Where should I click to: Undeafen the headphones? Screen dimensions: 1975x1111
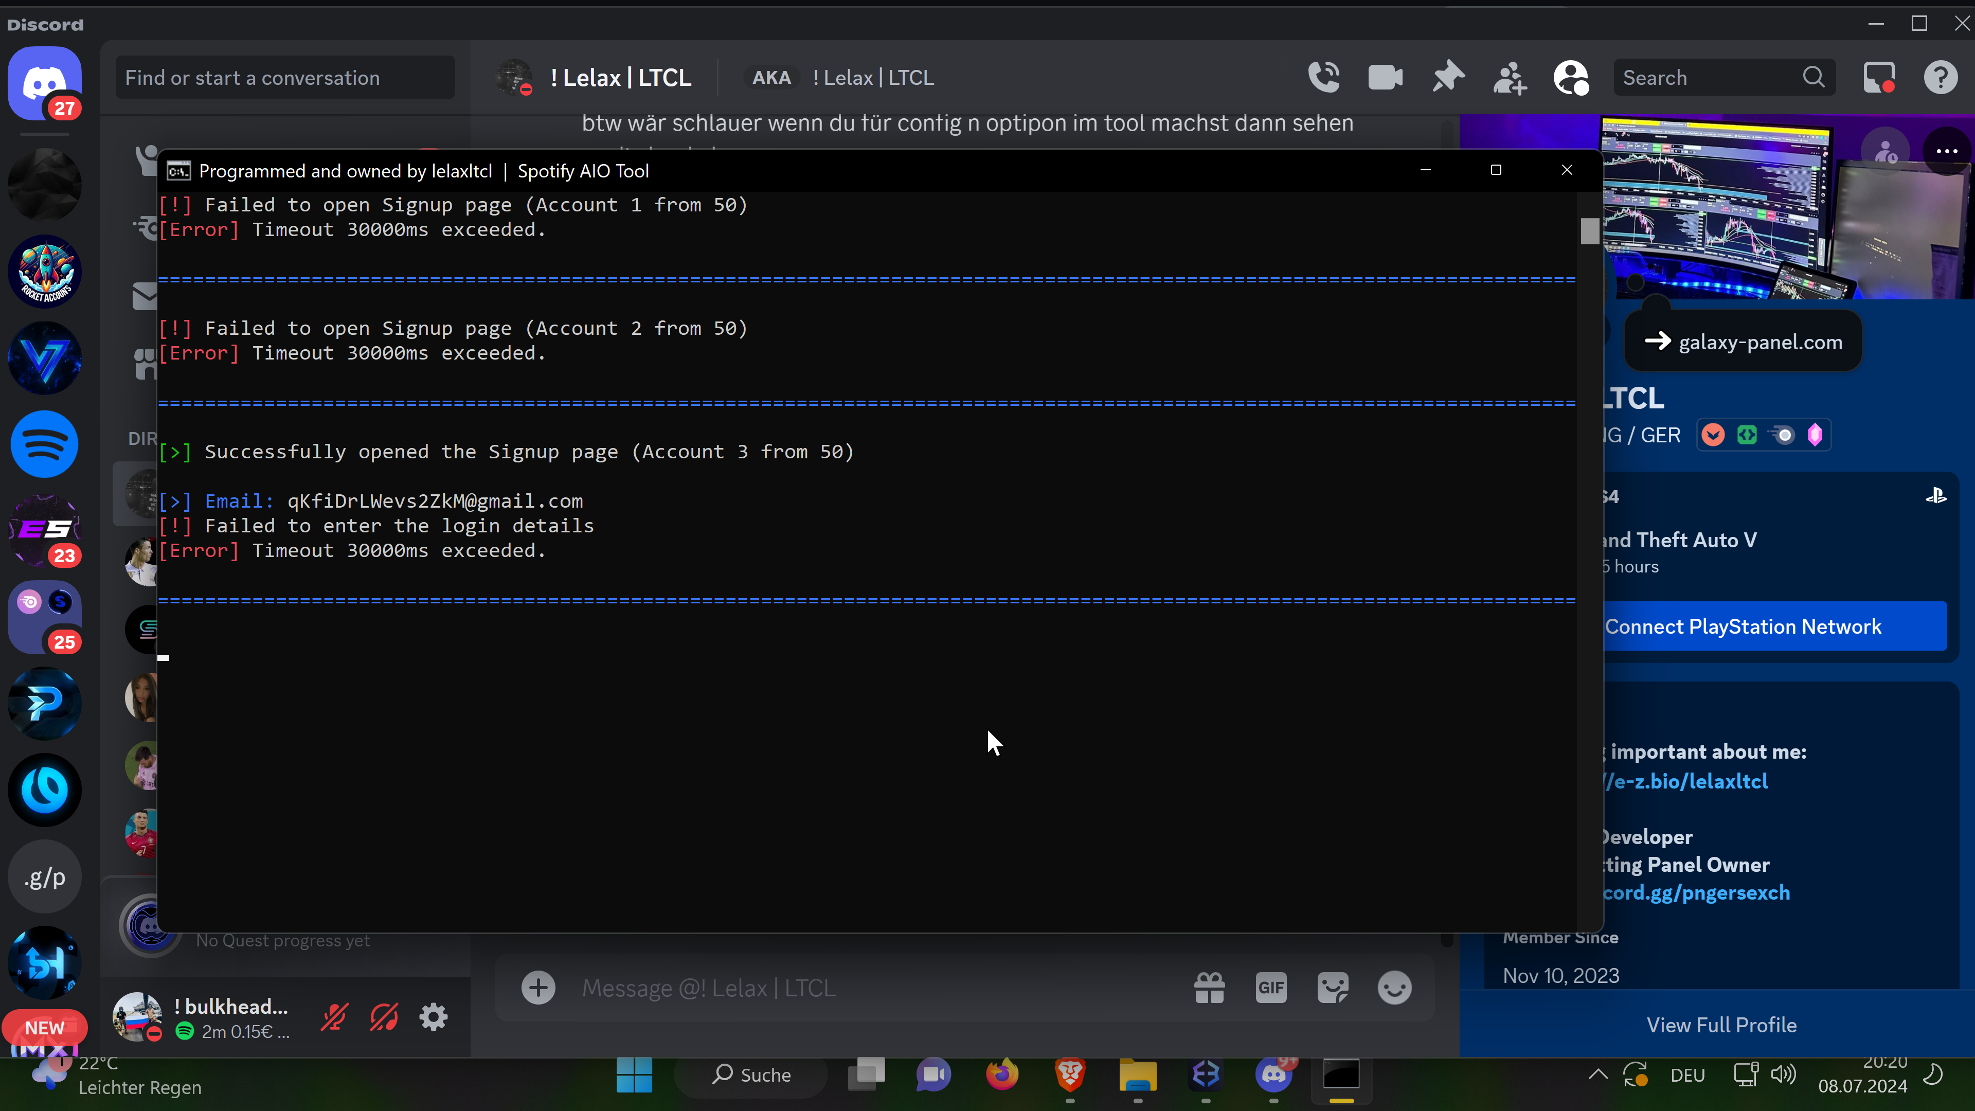(x=384, y=1017)
